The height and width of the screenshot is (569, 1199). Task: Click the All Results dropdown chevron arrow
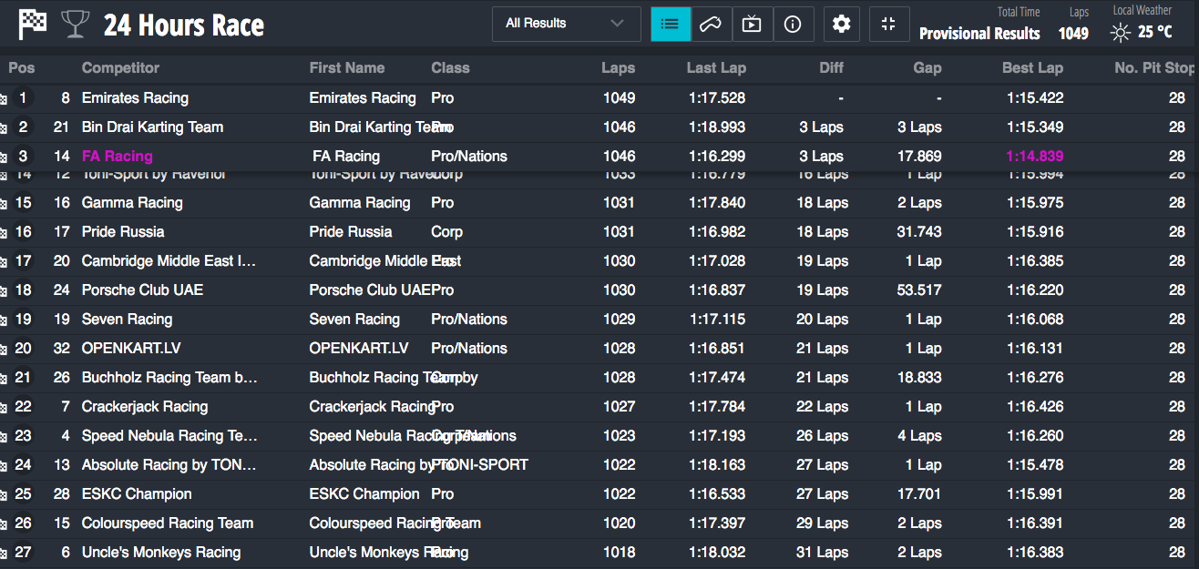pyautogui.click(x=618, y=24)
